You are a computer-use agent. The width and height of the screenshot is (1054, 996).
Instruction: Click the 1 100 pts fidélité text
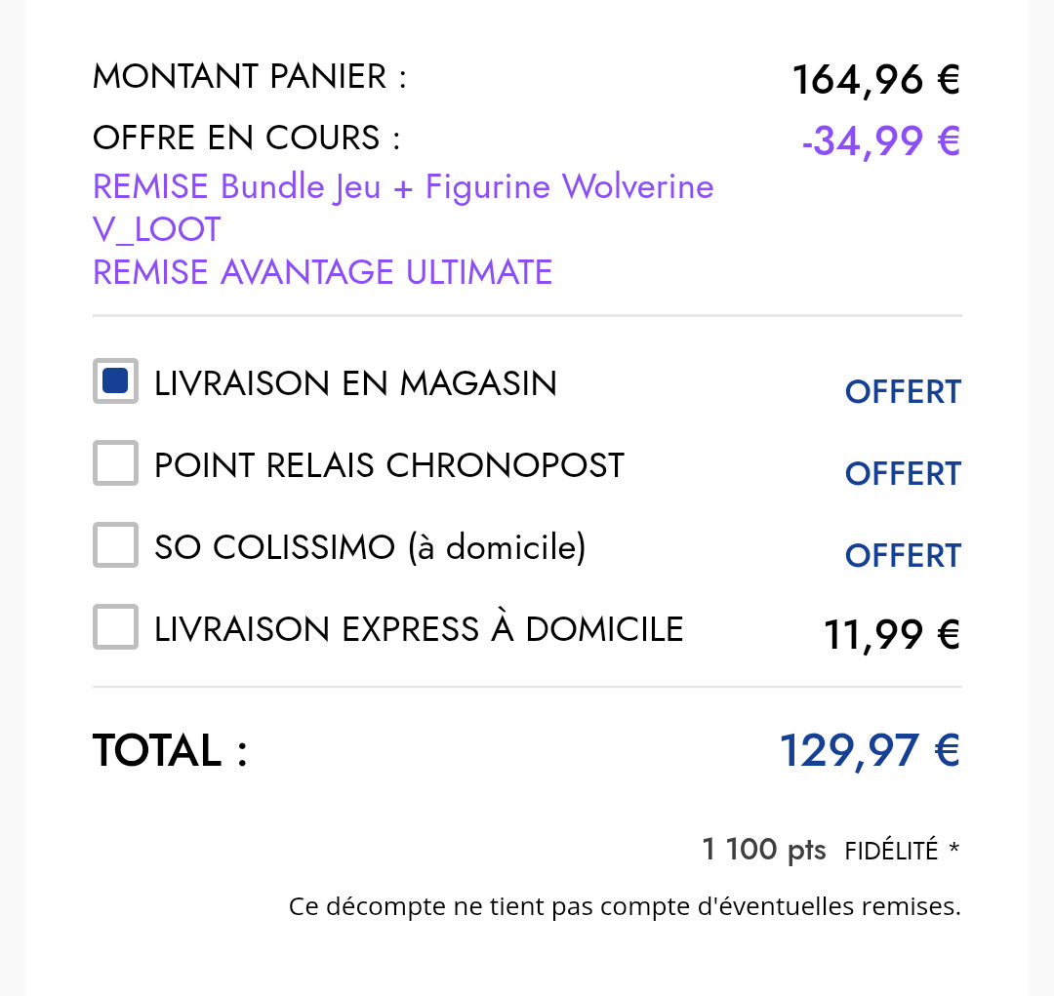tap(820, 851)
